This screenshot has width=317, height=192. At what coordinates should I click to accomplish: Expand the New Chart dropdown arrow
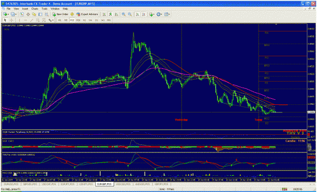pos(8,14)
